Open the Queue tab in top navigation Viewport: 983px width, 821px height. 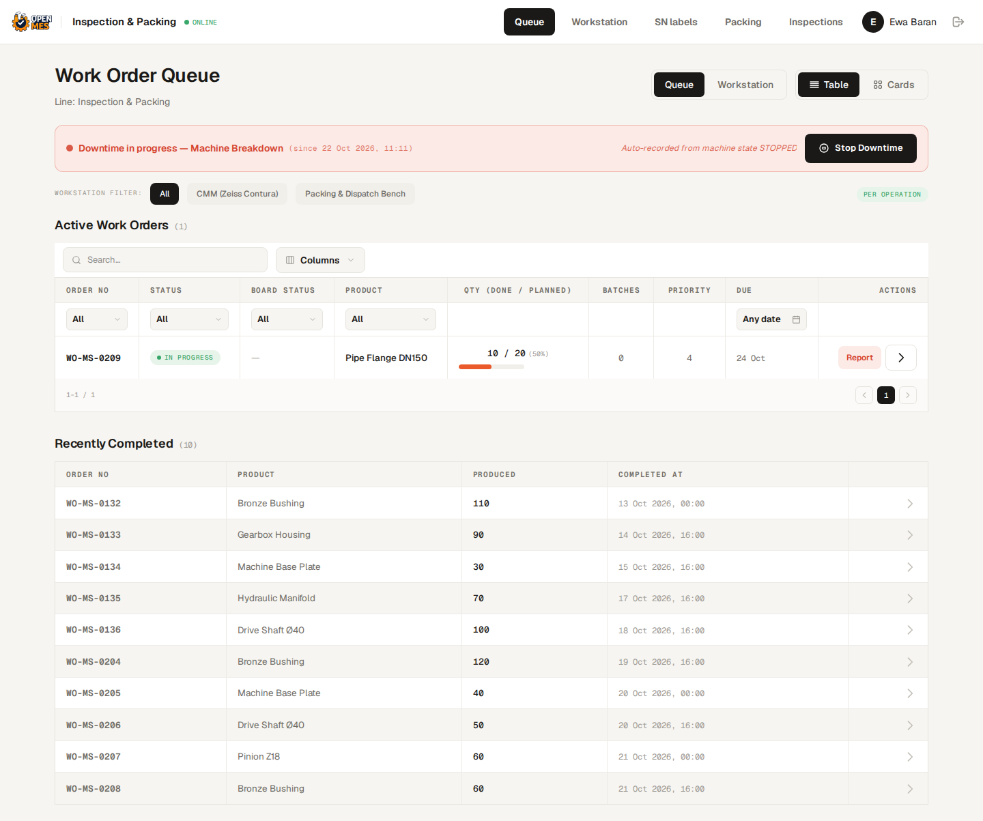tap(529, 22)
